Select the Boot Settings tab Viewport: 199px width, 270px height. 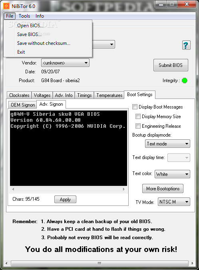[140, 95]
